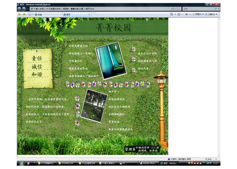Screen dimensions: 237x169
Task: Click the RSS feeds icon in command bar
Action: tap(179, 14)
